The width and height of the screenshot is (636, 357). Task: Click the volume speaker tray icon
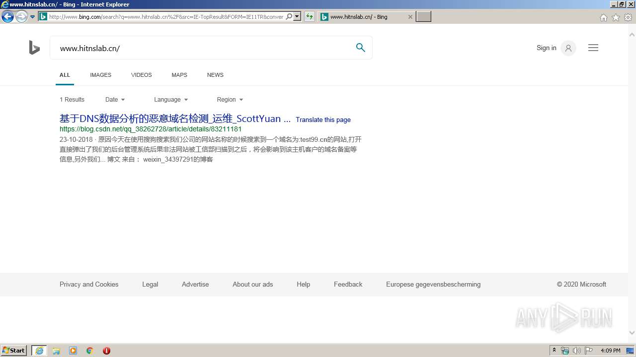[577, 351]
